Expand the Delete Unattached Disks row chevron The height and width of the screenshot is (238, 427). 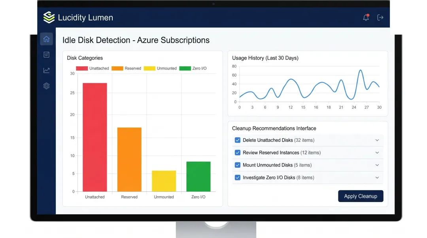coord(377,140)
